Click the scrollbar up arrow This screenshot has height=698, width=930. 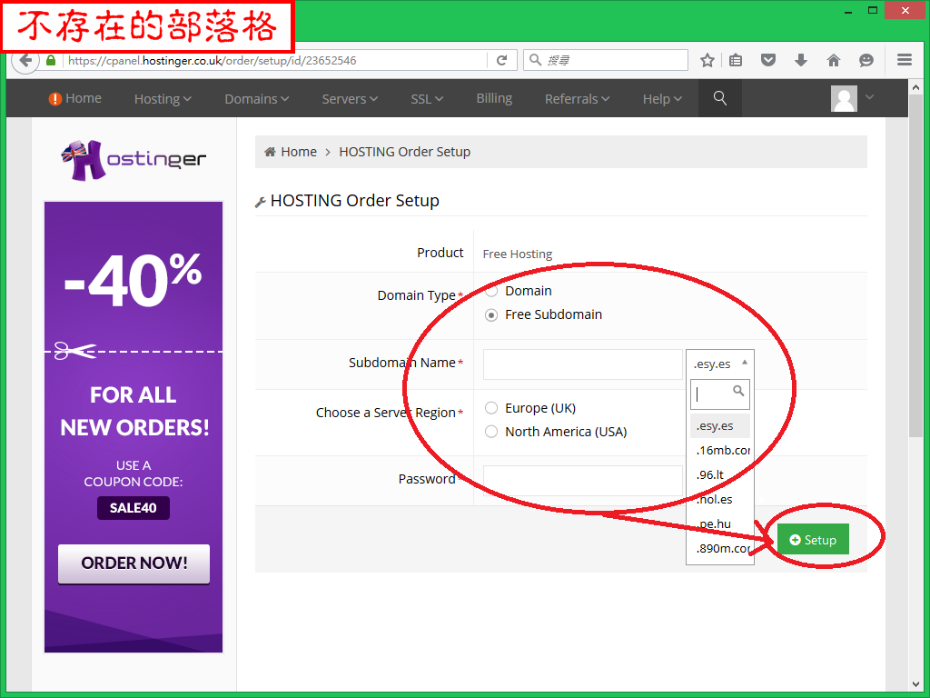pos(915,88)
